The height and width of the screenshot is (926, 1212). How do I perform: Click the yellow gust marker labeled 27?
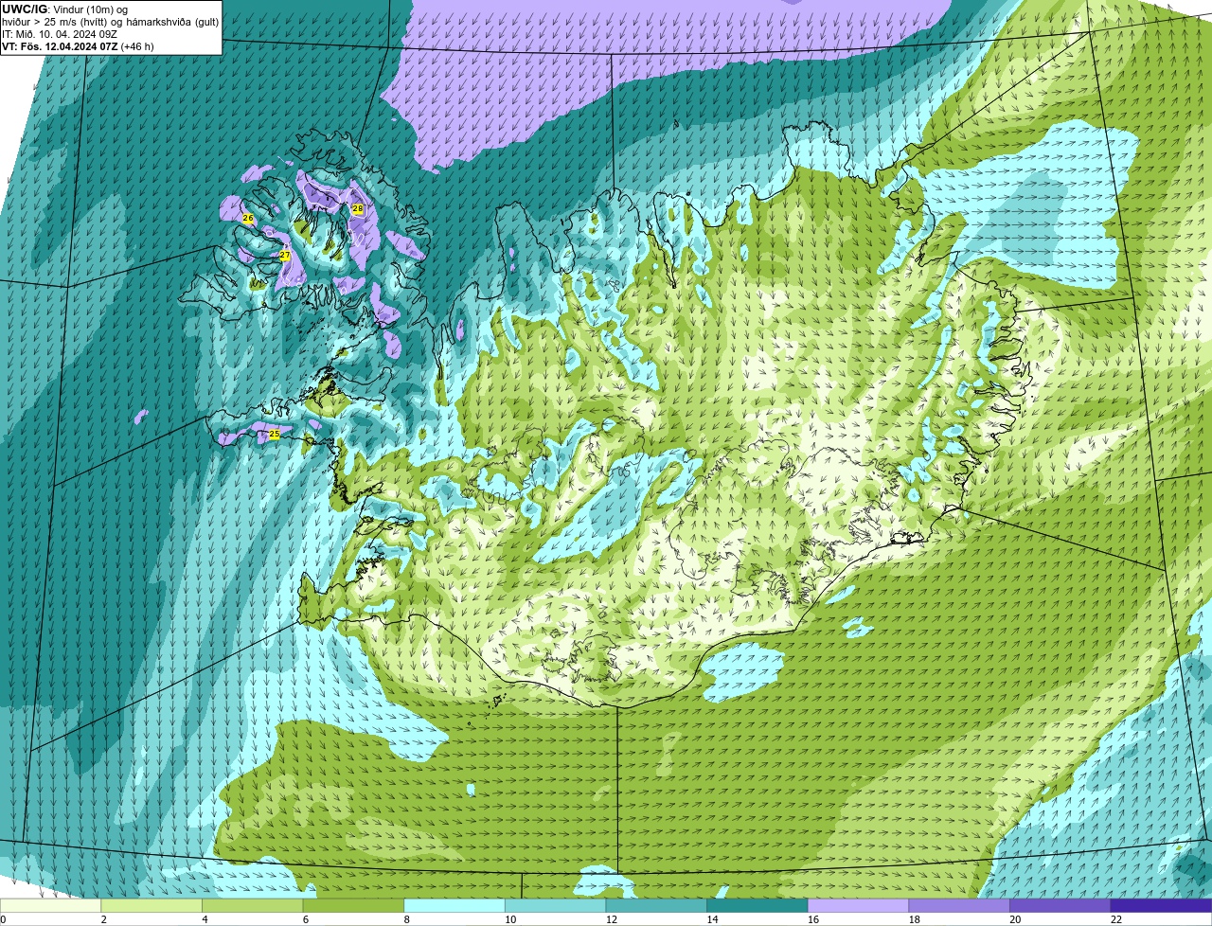click(x=285, y=256)
